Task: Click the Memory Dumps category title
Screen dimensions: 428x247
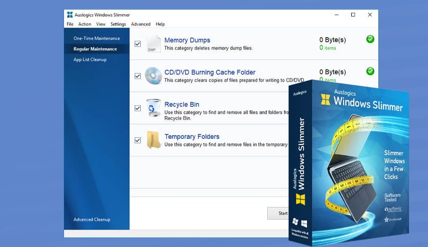Action: click(x=187, y=40)
